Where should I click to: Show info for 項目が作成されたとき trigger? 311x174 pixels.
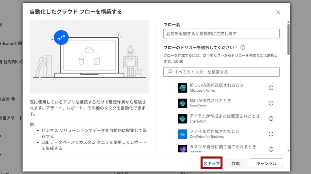[271, 103]
